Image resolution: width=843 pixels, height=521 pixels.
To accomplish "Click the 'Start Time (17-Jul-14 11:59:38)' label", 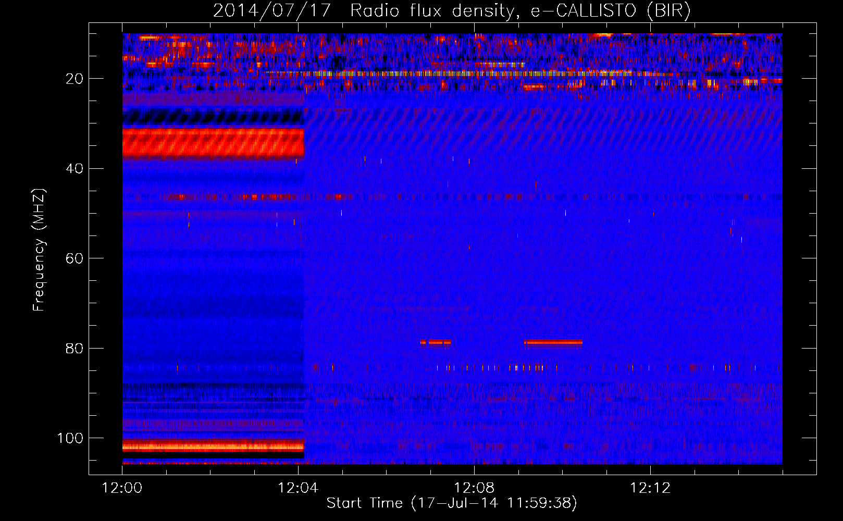I will pos(452,503).
